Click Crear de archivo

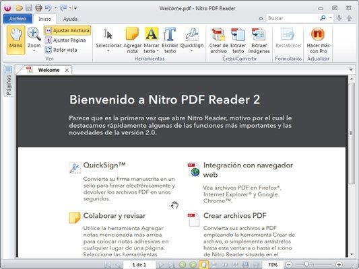tap(218, 40)
